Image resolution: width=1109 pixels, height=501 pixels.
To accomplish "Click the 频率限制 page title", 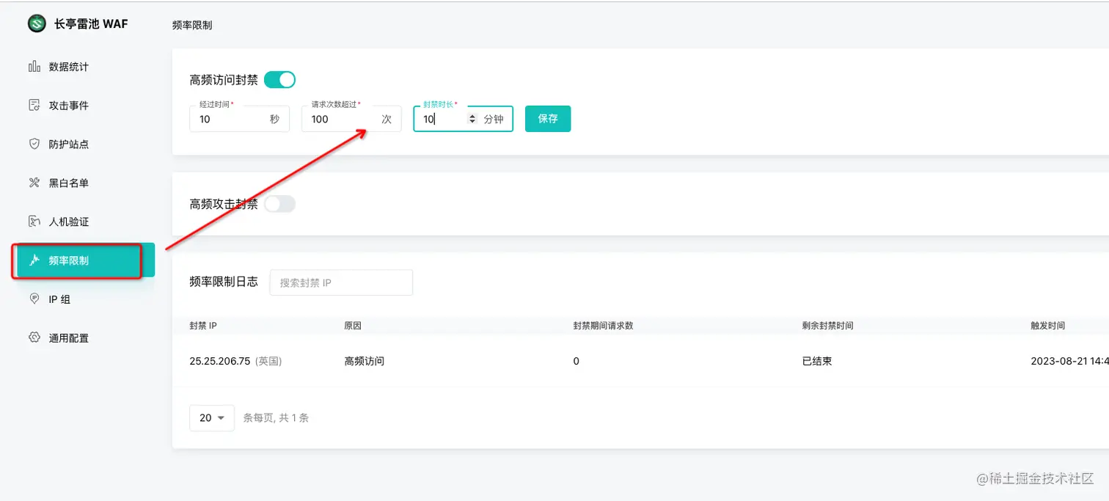I will pyautogui.click(x=192, y=25).
